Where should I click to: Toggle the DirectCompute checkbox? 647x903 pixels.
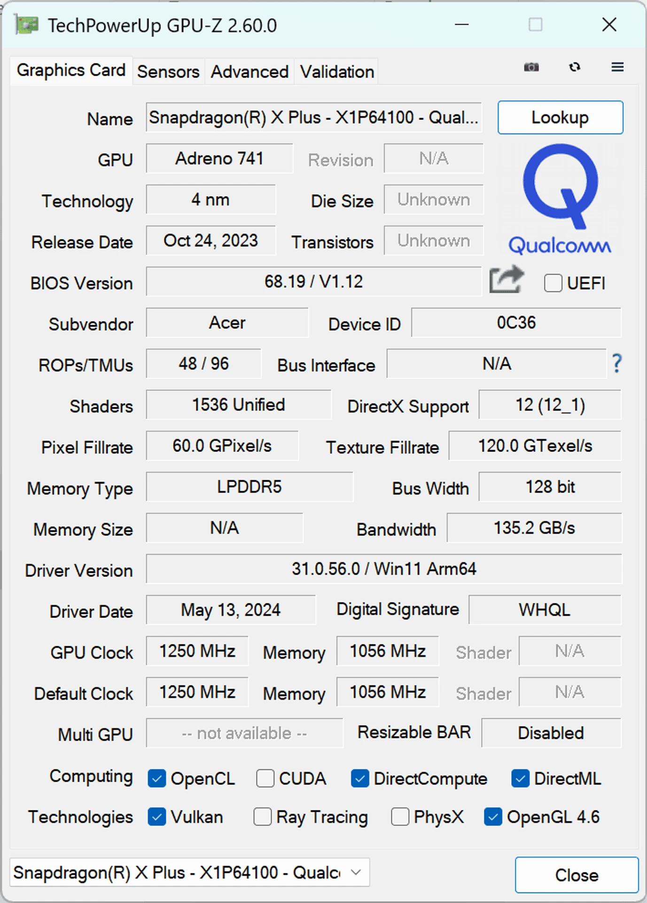tap(360, 778)
